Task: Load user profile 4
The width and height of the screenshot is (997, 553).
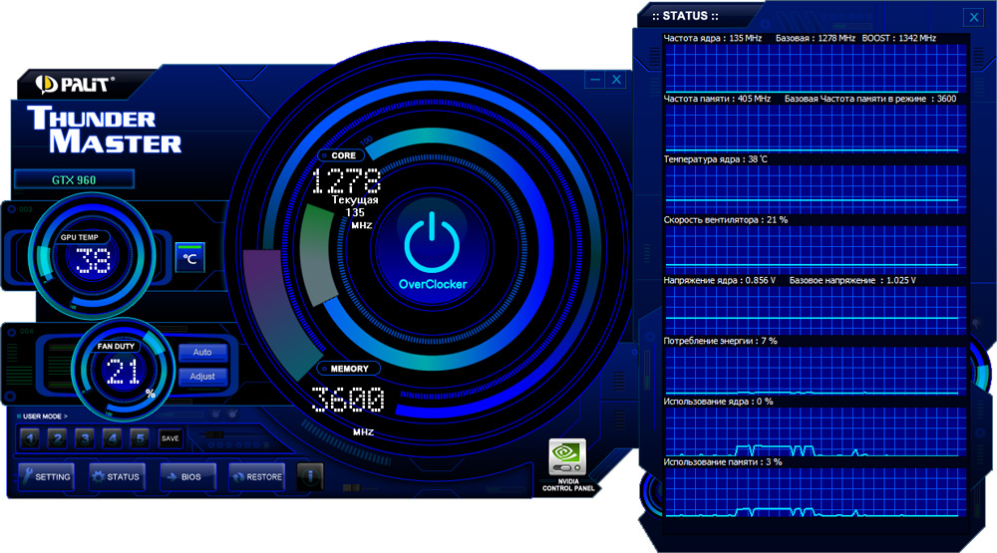Action: (113, 438)
